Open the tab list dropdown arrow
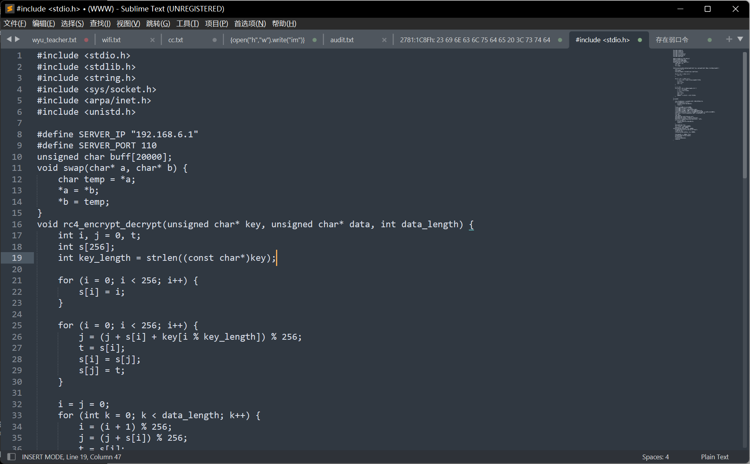The width and height of the screenshot is (750, 464). coord(740,39)
